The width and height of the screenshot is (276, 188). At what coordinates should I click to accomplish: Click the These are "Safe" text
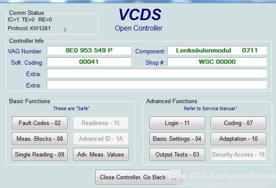coord(71,108)
